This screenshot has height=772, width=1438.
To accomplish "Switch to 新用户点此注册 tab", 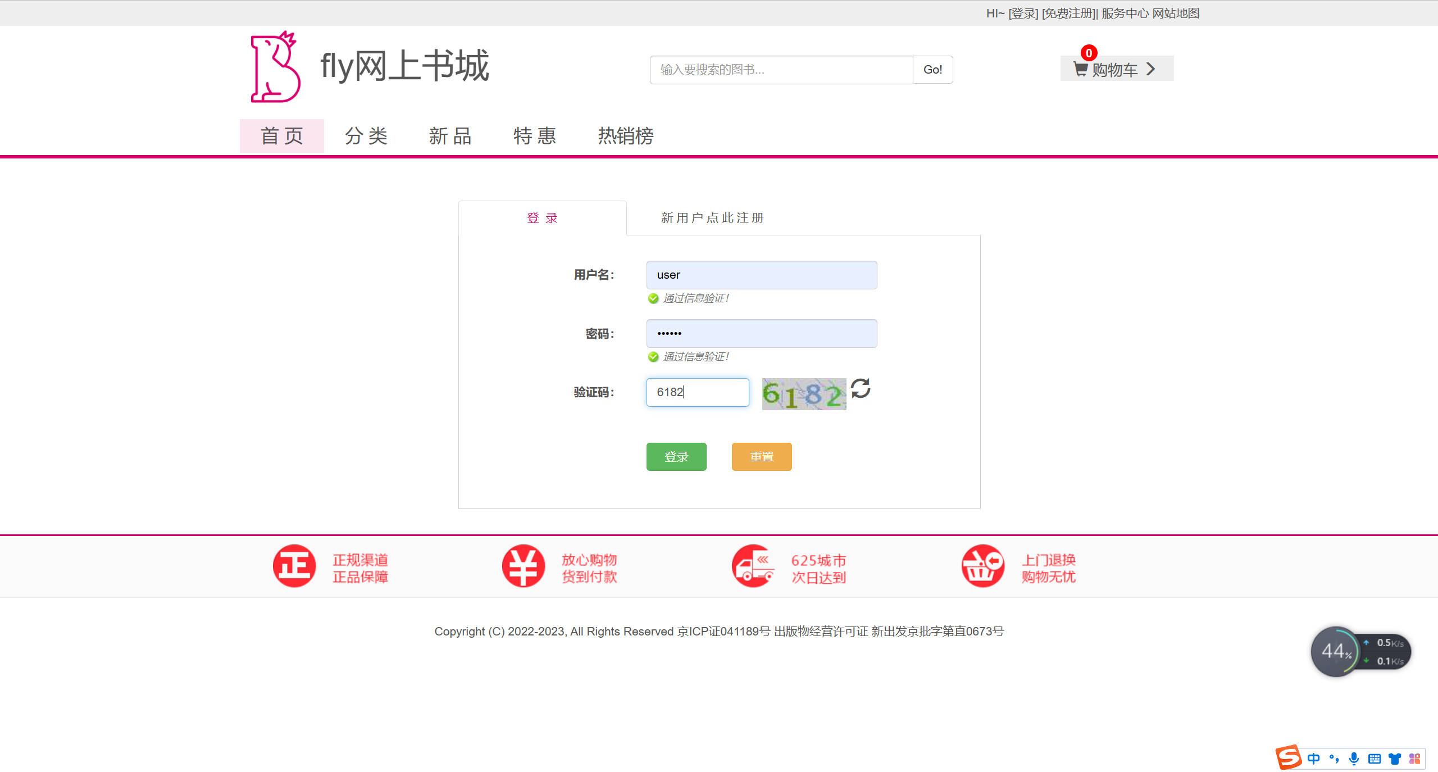I will tap(712, 218).
